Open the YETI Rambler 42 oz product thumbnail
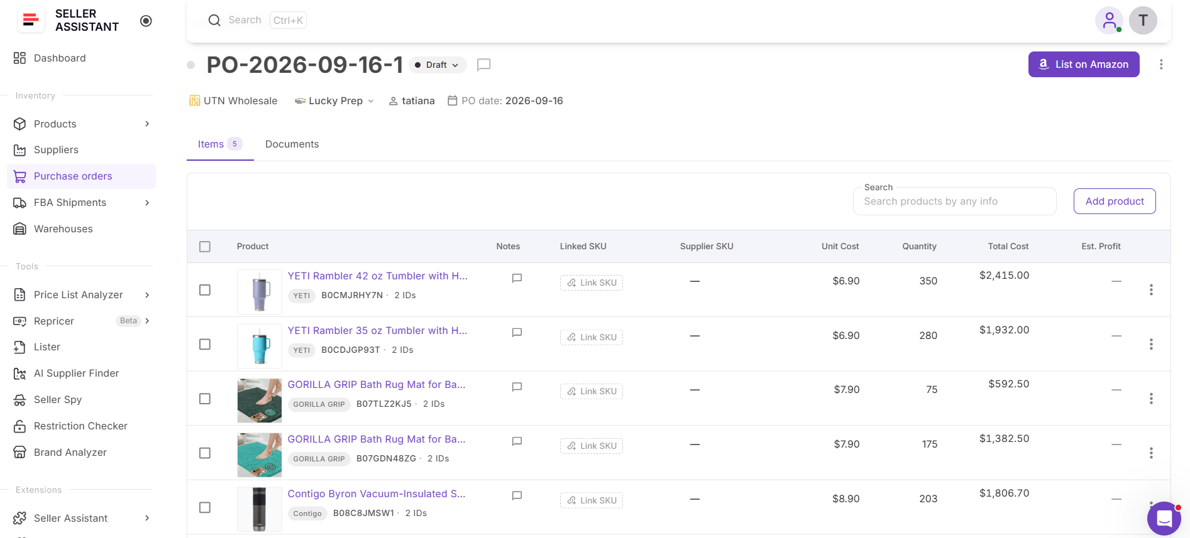This screenshot has height=538, width=1190. 260,292
